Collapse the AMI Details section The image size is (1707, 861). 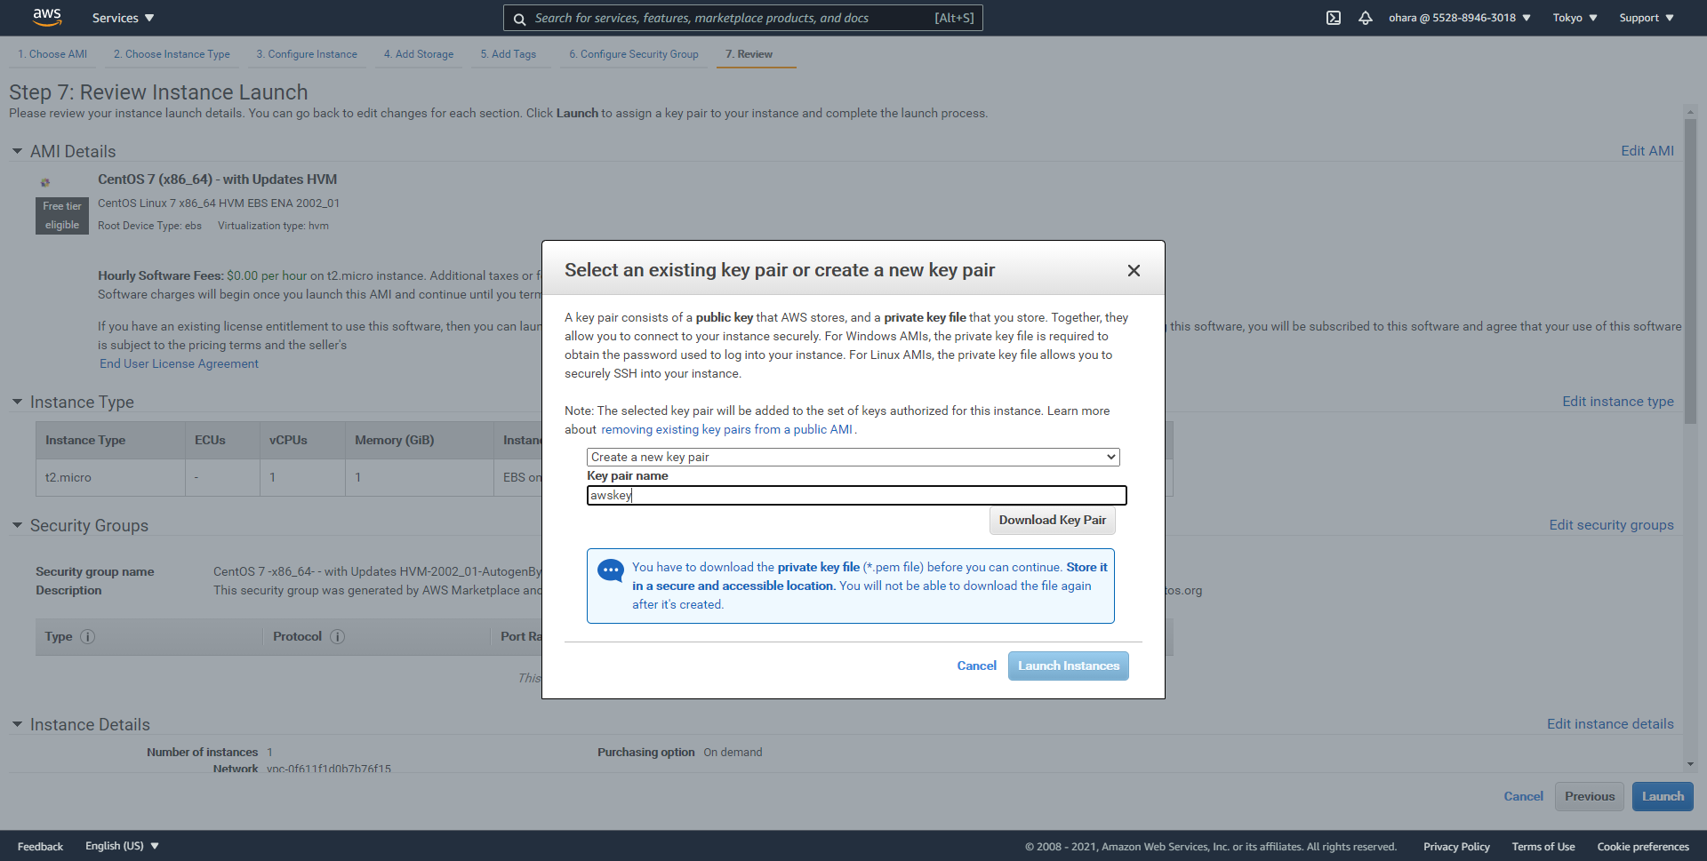tap(17, 151)
